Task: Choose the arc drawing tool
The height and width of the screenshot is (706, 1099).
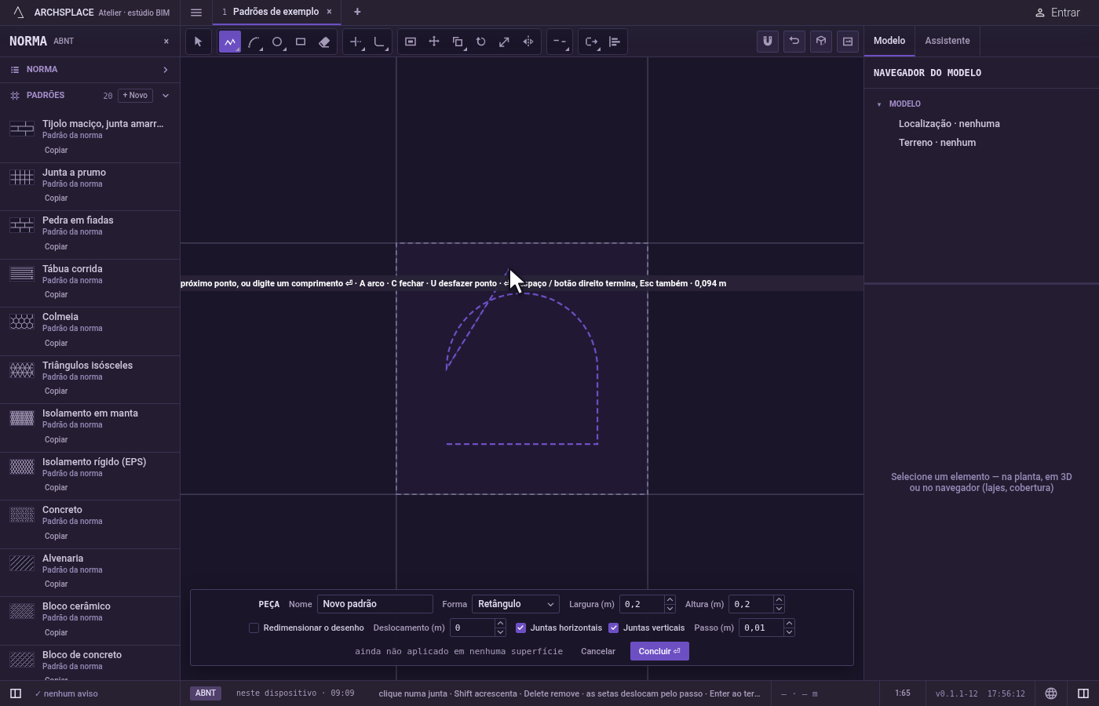Action: tap(254, 42)
